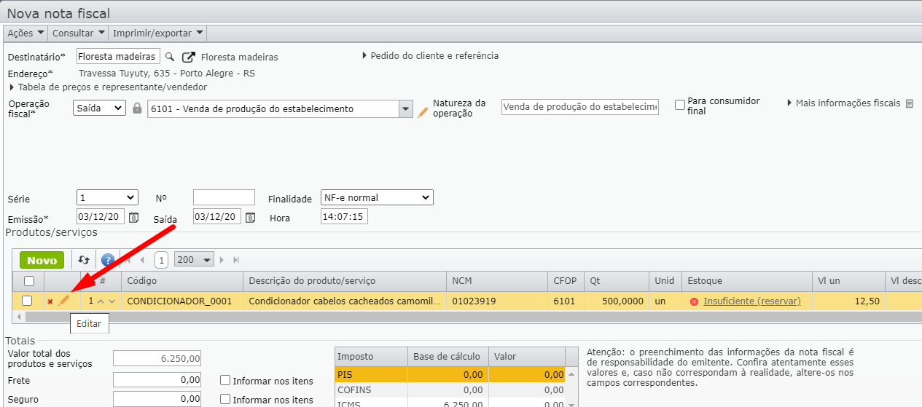
Task: Click the Destinatário input field
Action: (118, 57)
